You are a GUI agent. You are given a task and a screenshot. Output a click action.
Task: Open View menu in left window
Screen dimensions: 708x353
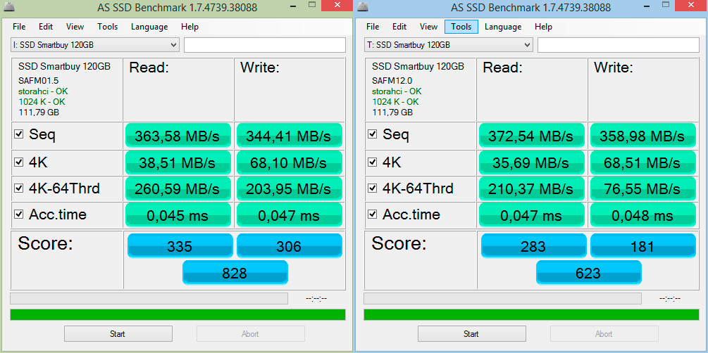coord(75,27)
